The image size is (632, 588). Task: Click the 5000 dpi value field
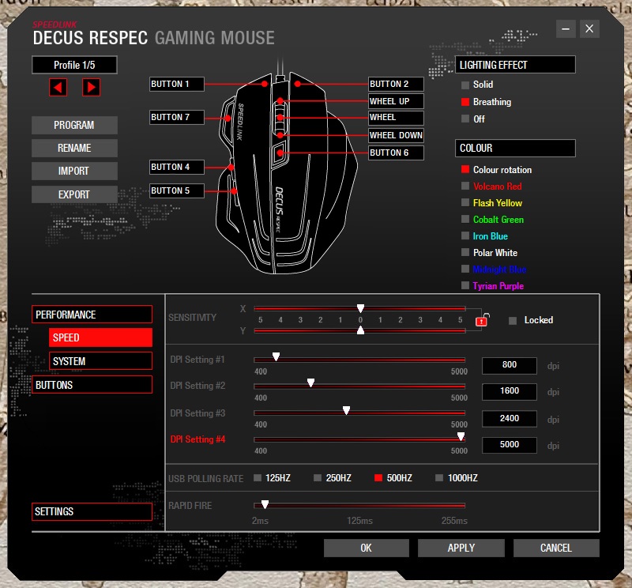click(510, 445)
